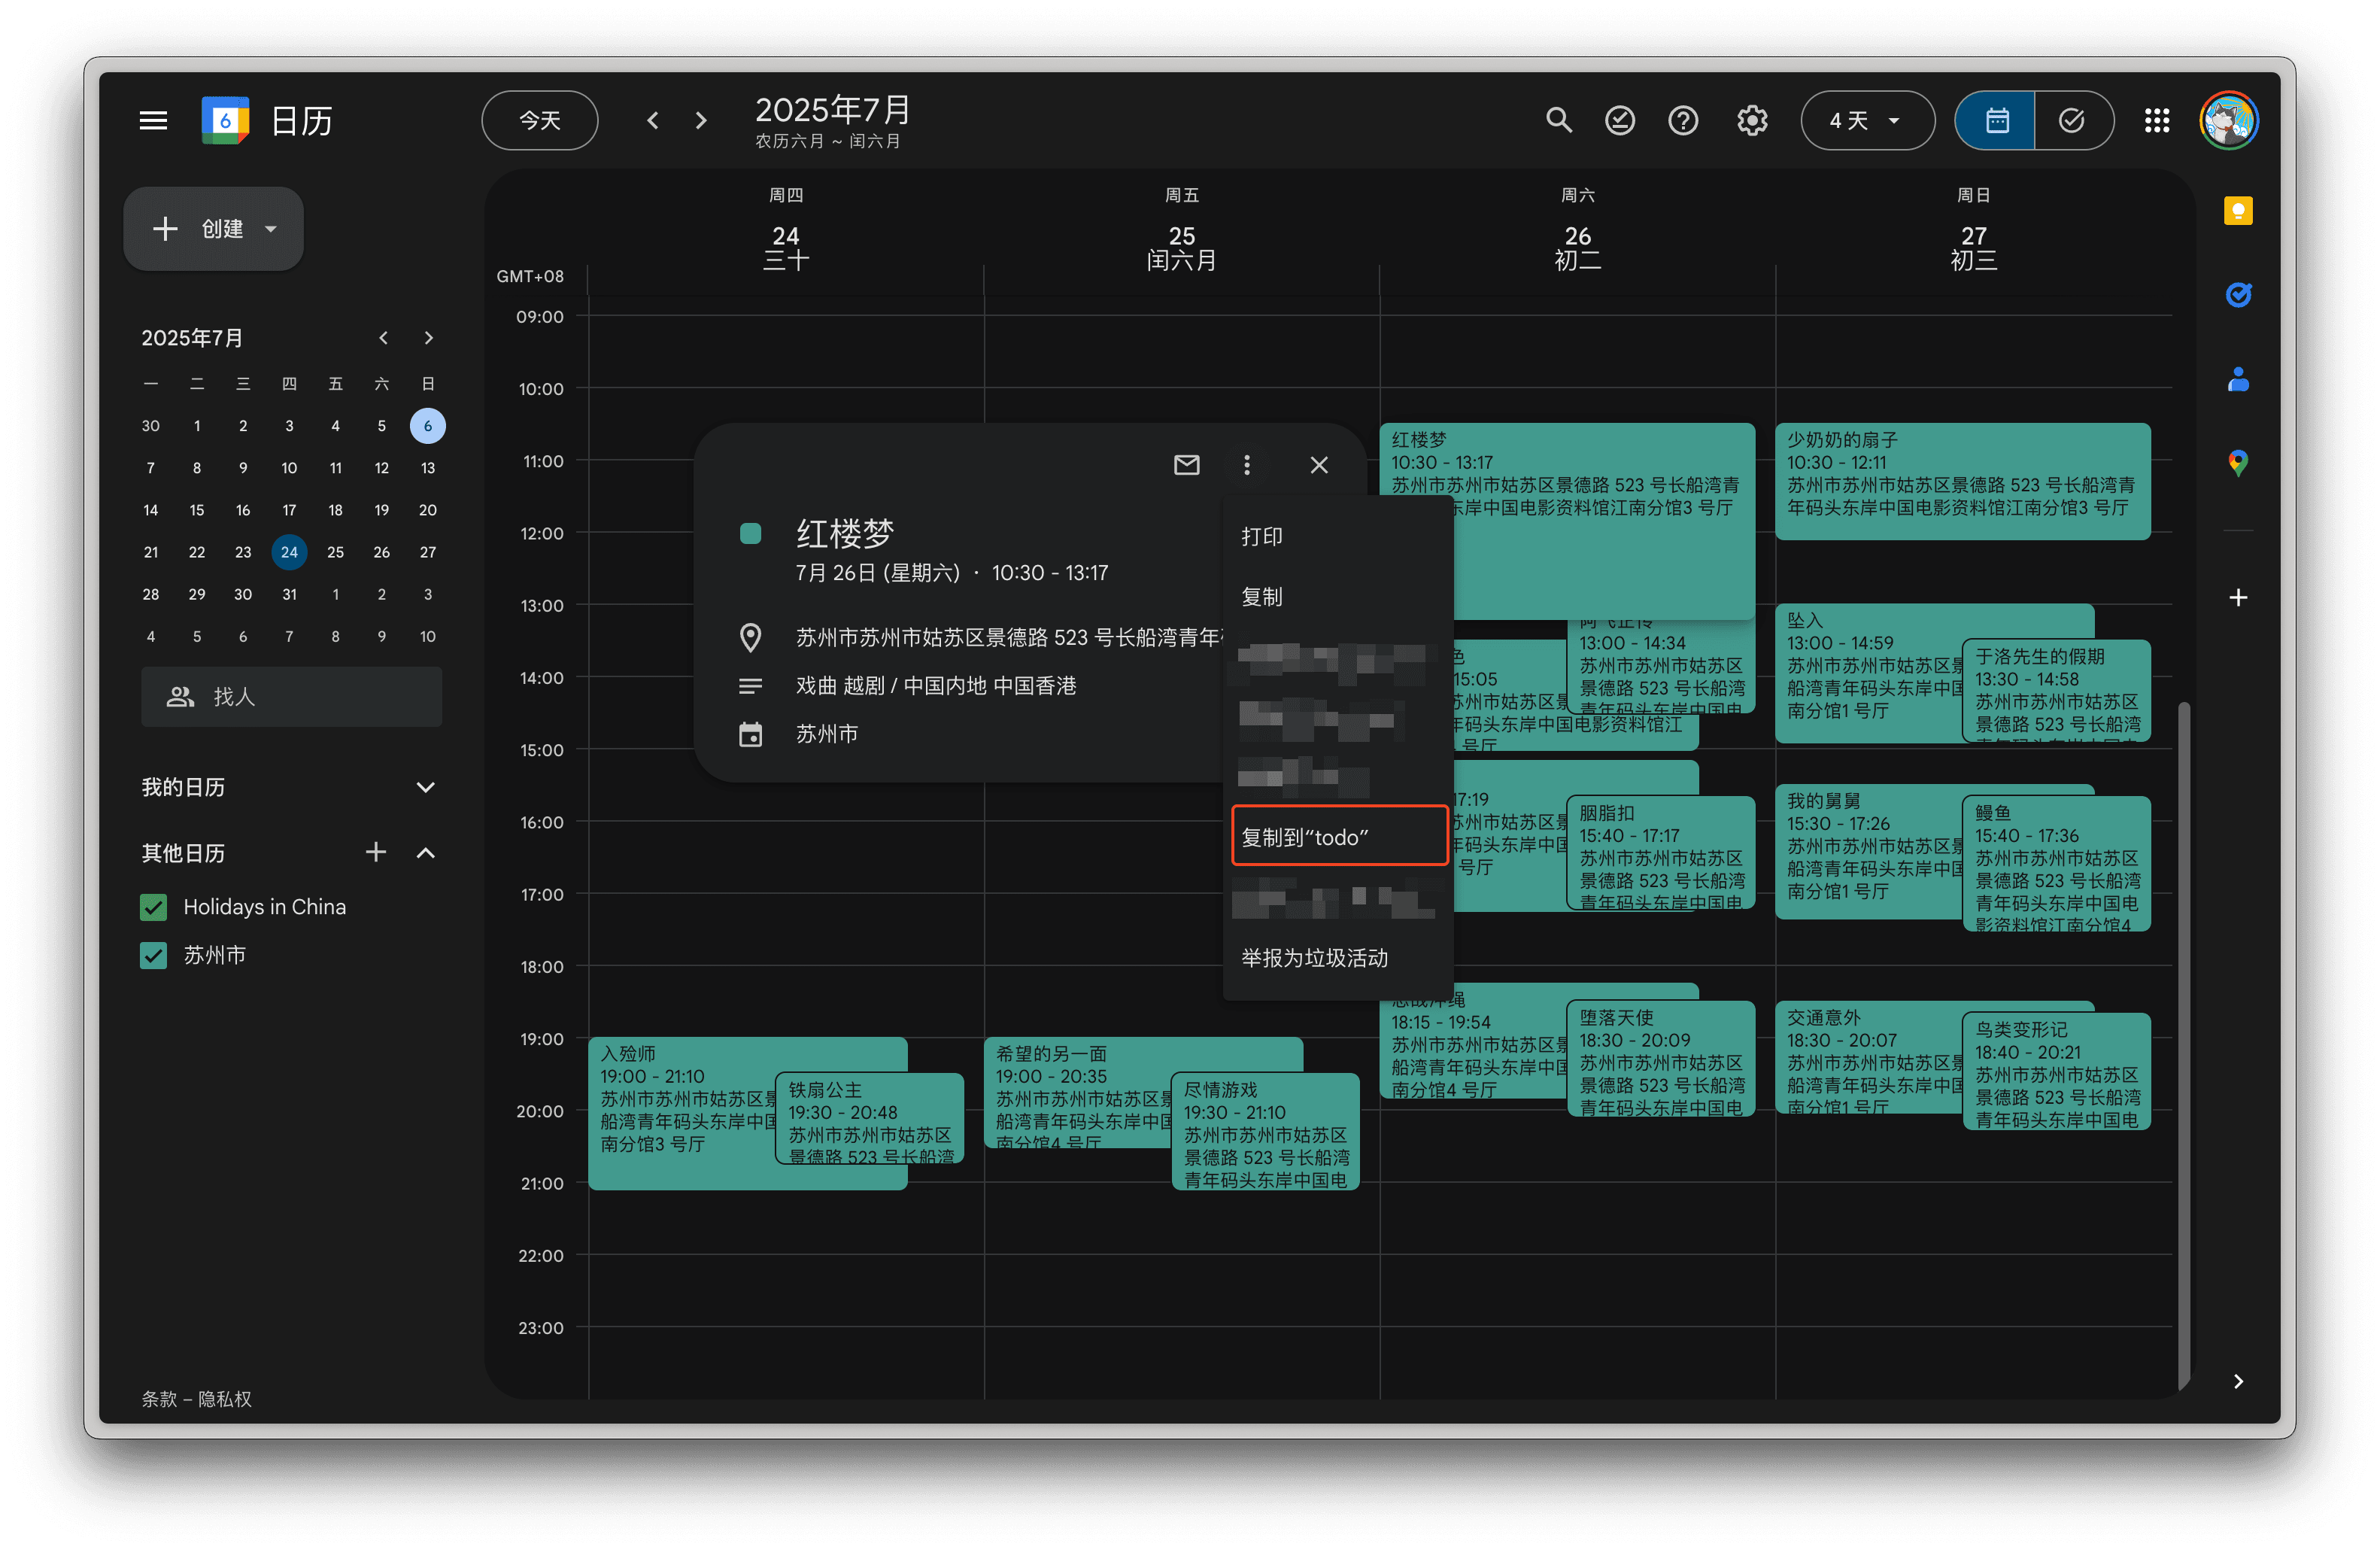Toggle the main menu hamburger icon
This screenshot has height=1550, width=2380.
(153, 121)
